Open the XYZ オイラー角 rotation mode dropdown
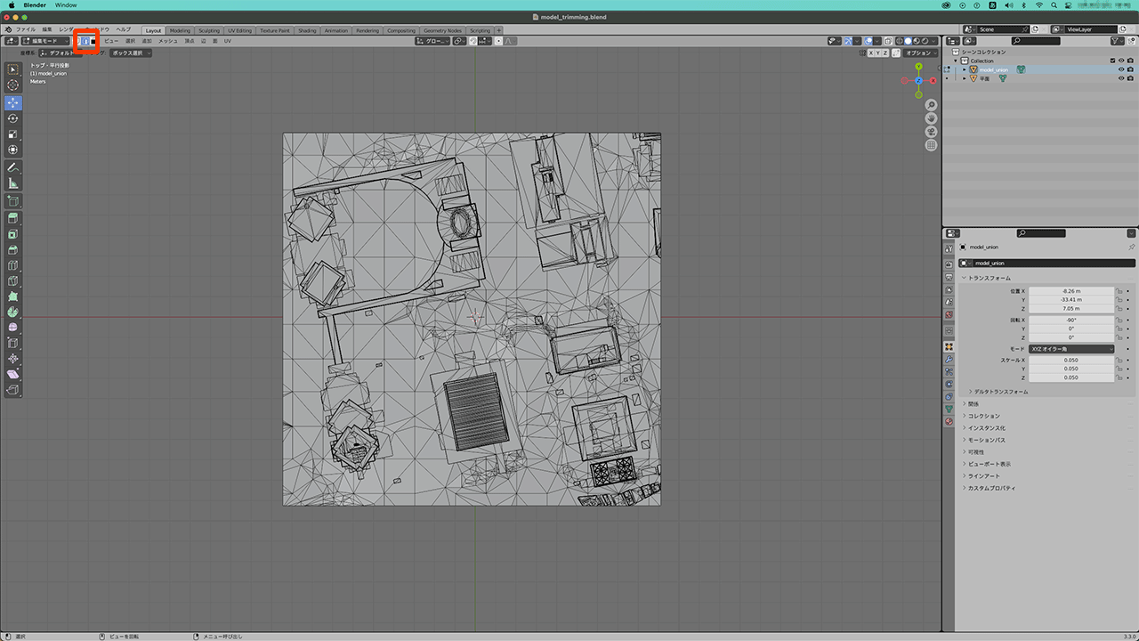The image size is (1139, 641). pos(1071,349)
